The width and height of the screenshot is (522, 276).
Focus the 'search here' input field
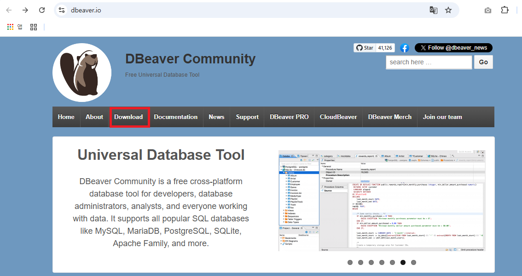click(x=429, y=62)
